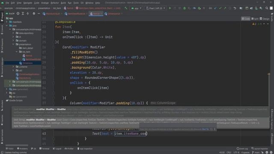Open the File menu
Image resolution: width=274 pixels, height=154 pixels.
(x=7, y=3)
